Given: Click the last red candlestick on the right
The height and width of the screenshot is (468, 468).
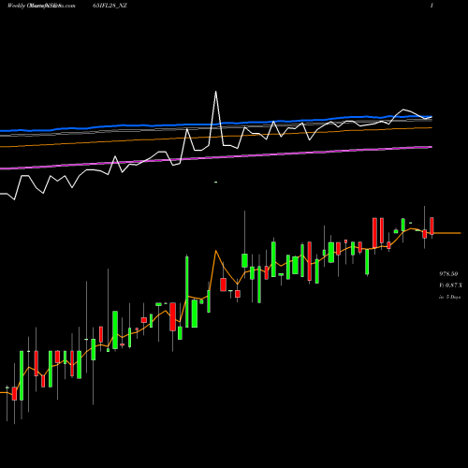Looking at the screenshot, I should 431,226.
